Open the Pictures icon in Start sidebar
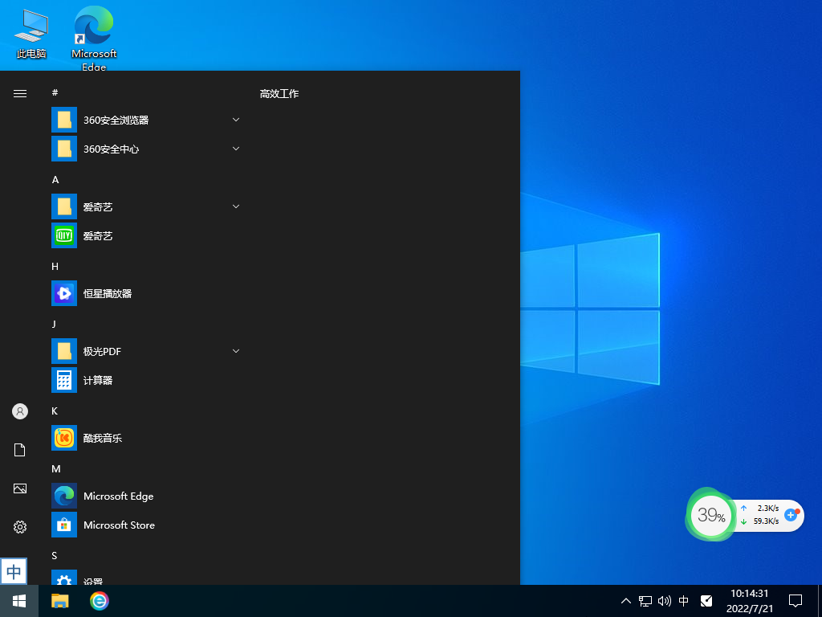 click(x=19, y=488)
